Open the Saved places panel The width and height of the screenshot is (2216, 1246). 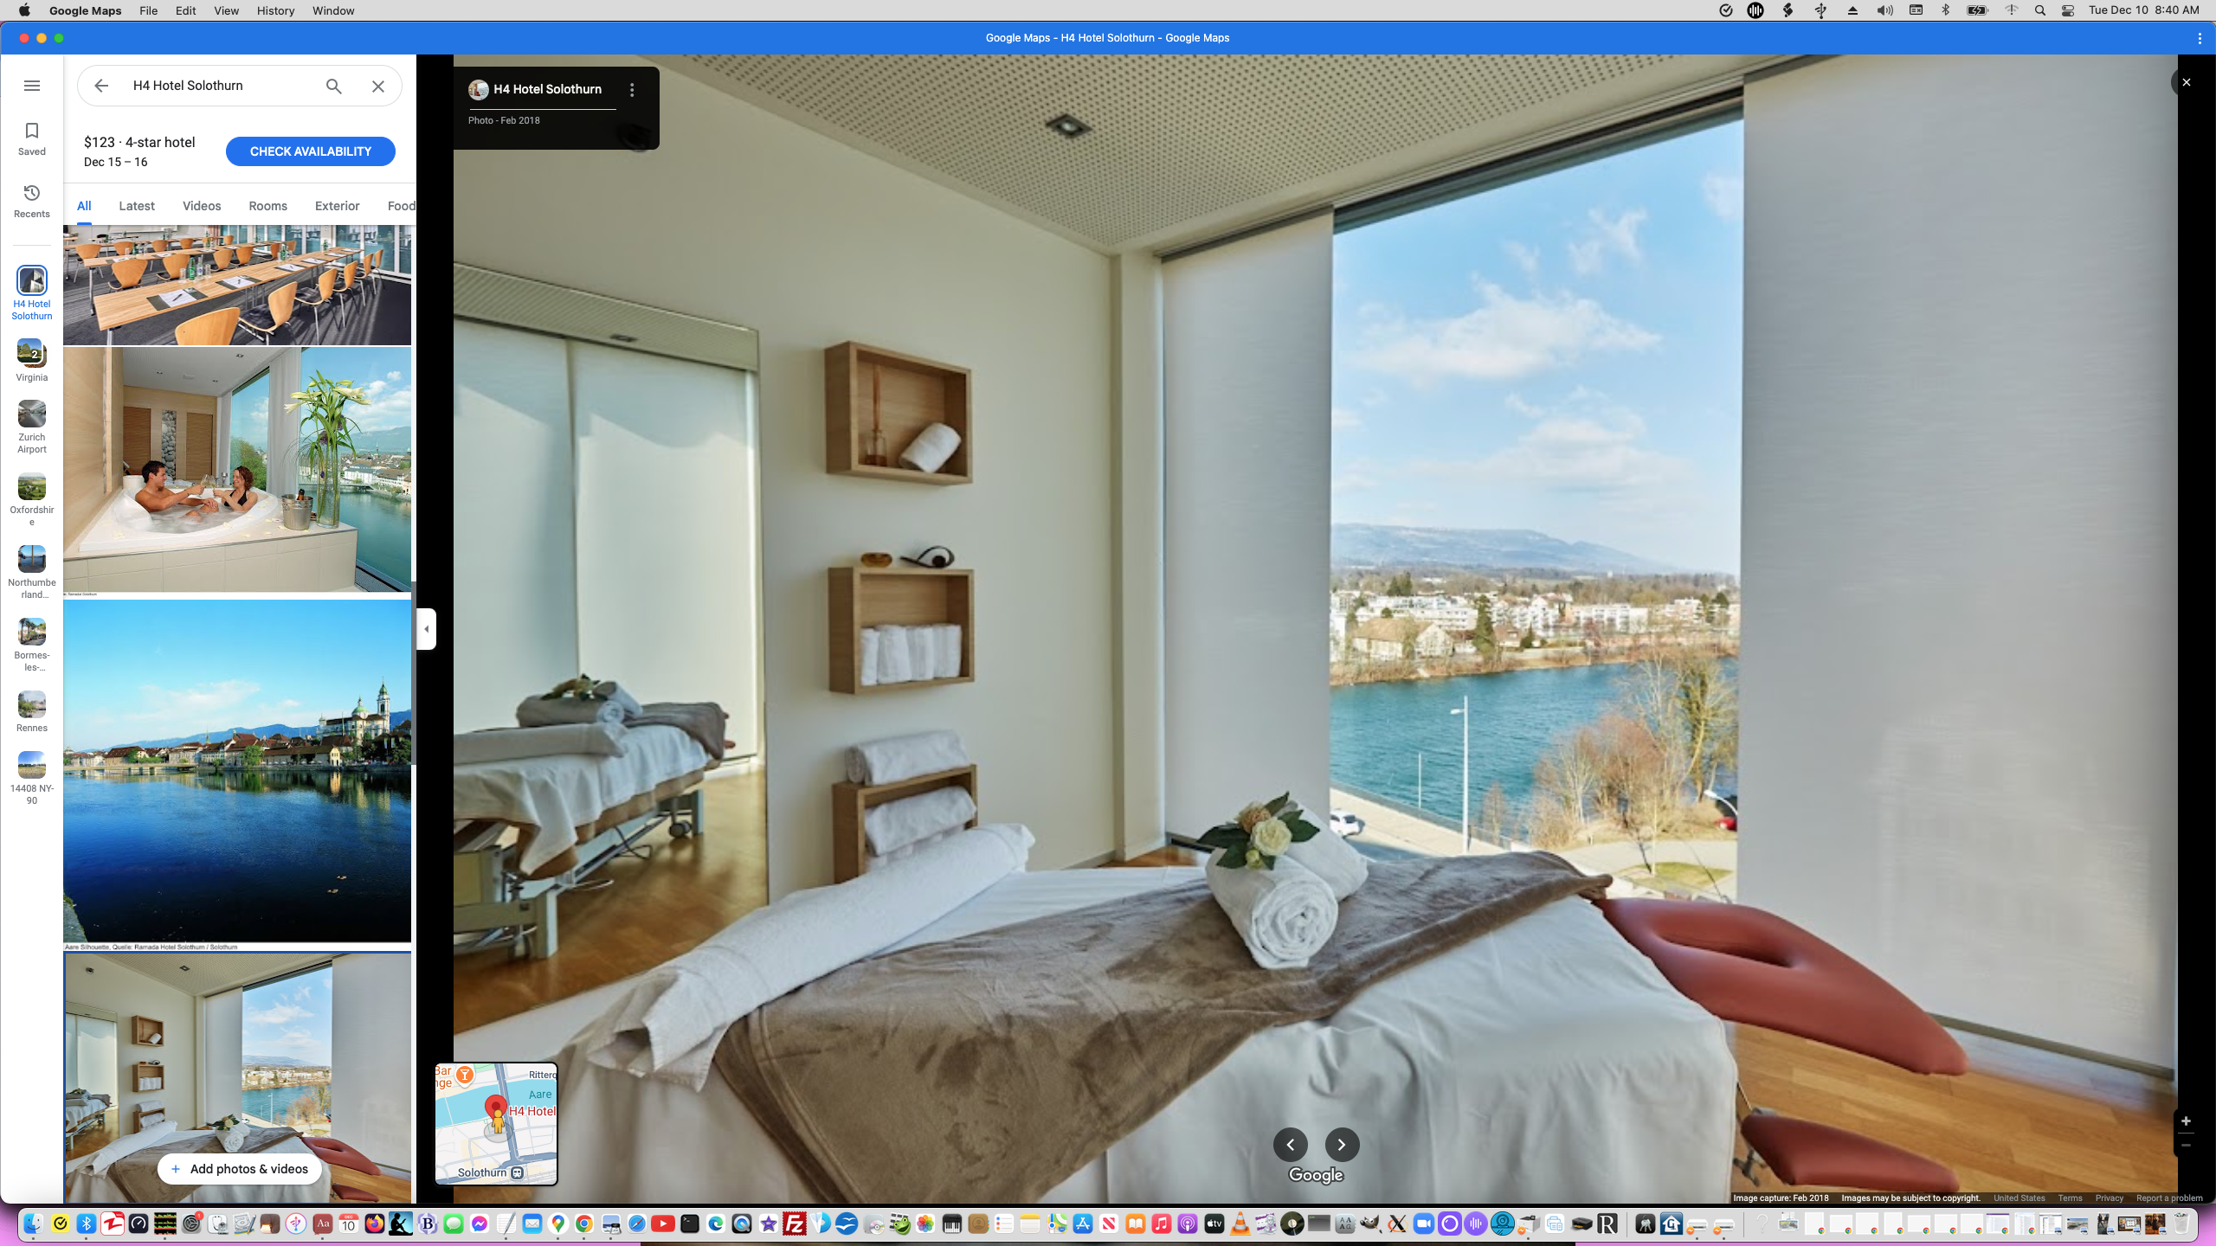pyautogui.click(x=32, y=138)
